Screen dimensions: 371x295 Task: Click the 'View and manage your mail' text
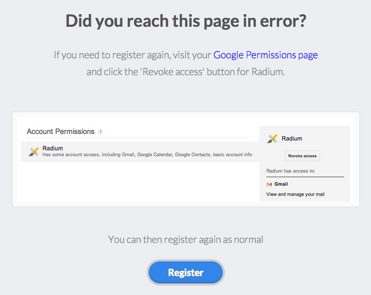(x=295, y=194)
